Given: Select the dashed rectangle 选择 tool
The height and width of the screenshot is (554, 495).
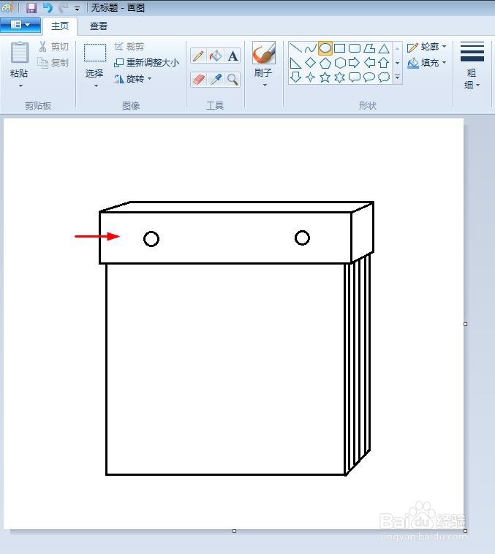Looking at the screenshot, I should 95,53.
